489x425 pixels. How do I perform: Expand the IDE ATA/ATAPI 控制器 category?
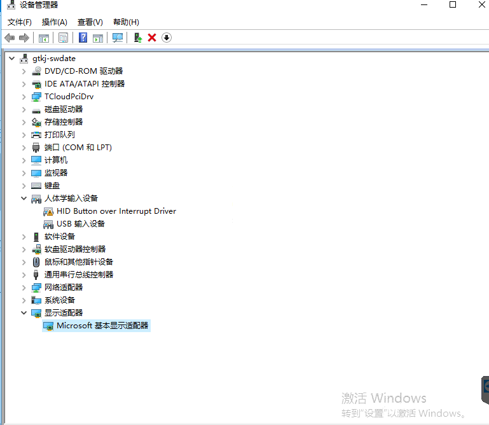click(x=24, y=84)
